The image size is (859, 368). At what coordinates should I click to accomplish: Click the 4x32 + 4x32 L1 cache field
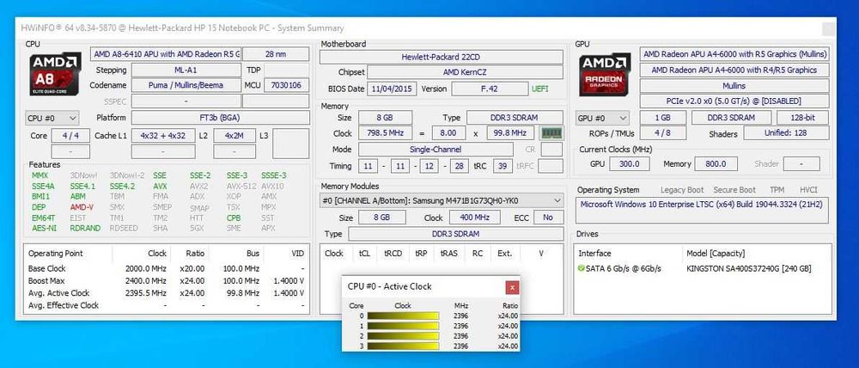163,136
